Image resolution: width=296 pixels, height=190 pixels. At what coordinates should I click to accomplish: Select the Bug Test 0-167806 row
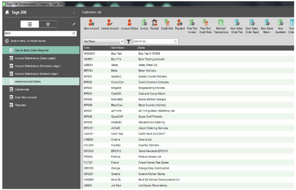(189, 54)
